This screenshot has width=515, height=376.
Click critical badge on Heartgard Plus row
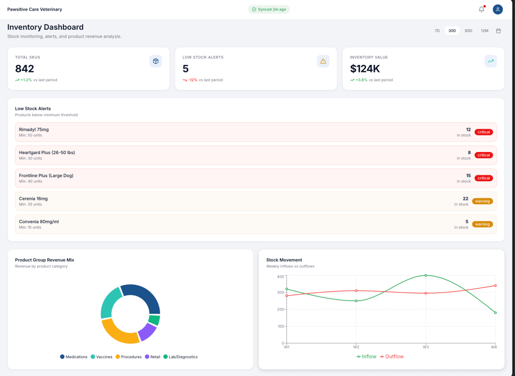click(x=483, y=155)
